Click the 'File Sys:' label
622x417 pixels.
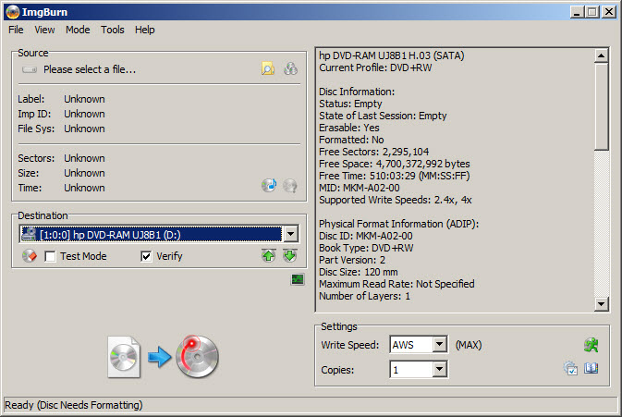pos(36,129)
